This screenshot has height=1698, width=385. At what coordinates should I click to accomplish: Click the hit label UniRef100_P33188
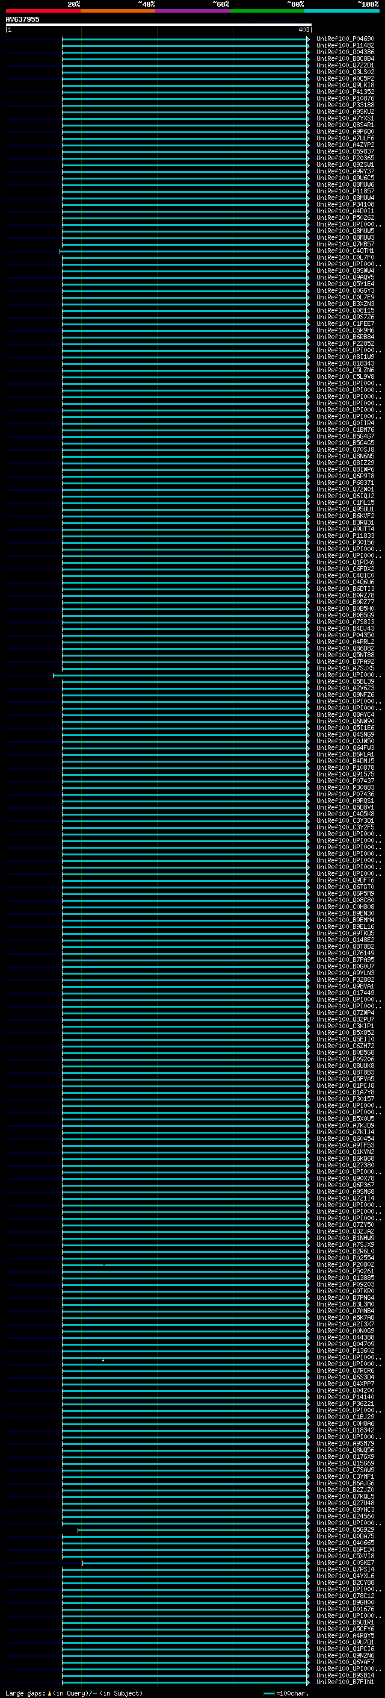point(345,105)
